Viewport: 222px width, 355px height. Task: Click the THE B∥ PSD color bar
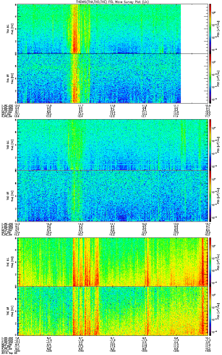(210, 312)
